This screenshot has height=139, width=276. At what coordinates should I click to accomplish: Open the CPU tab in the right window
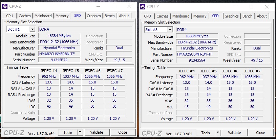[148, 16]
